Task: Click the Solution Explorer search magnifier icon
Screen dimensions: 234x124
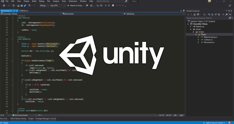Action: click(x=230, y=18)
